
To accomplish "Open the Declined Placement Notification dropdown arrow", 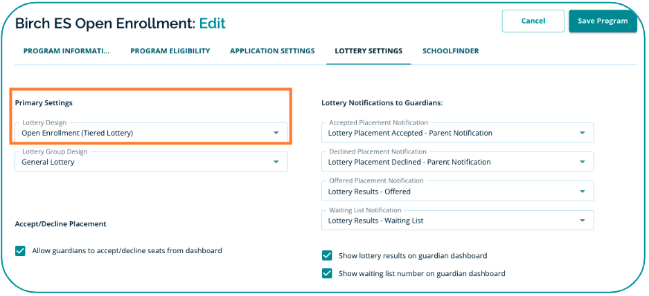I will 582,162.
